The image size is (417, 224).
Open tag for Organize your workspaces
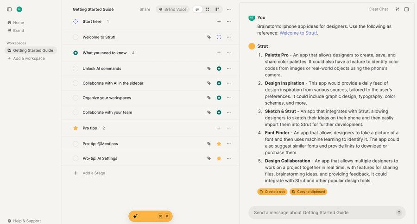(209, 98)
